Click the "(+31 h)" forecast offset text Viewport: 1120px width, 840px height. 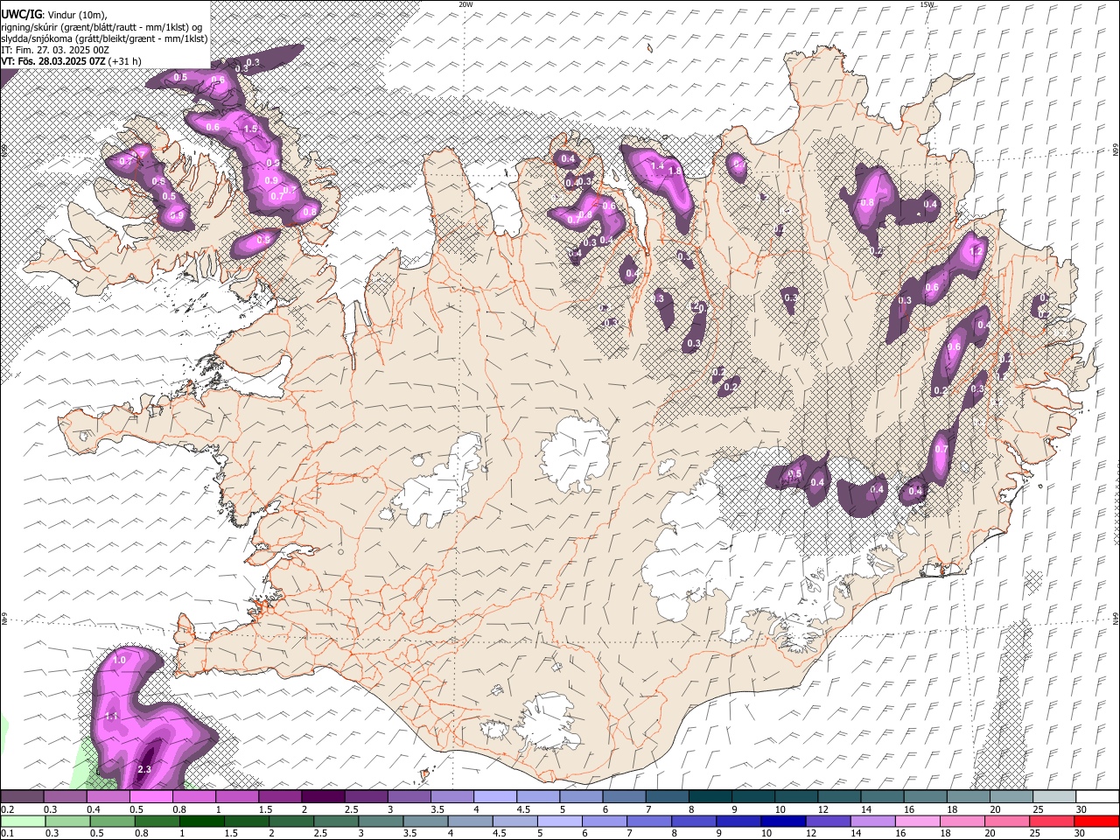point(127,62)
